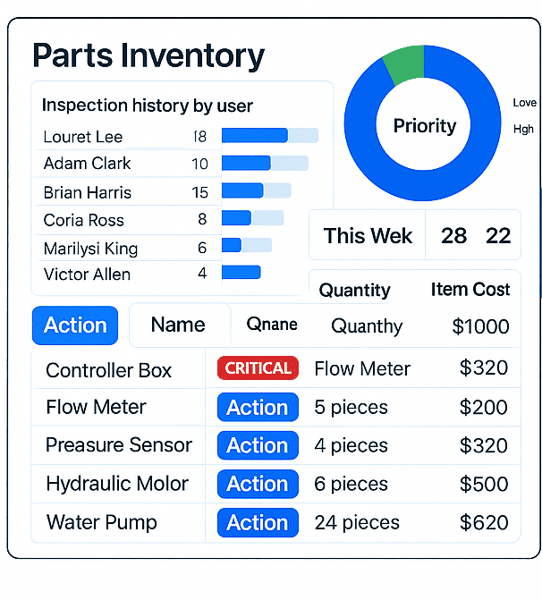Open Action for Hydraulic Molor
This screenshot has width=542, height=600.
[257, 484]
